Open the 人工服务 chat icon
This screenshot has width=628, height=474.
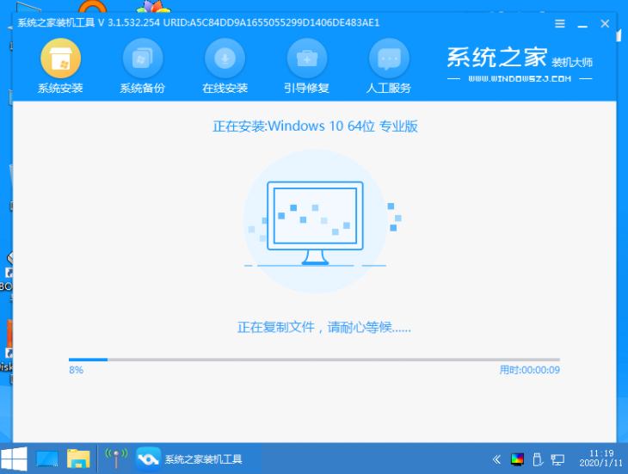[x=389, y=58]
